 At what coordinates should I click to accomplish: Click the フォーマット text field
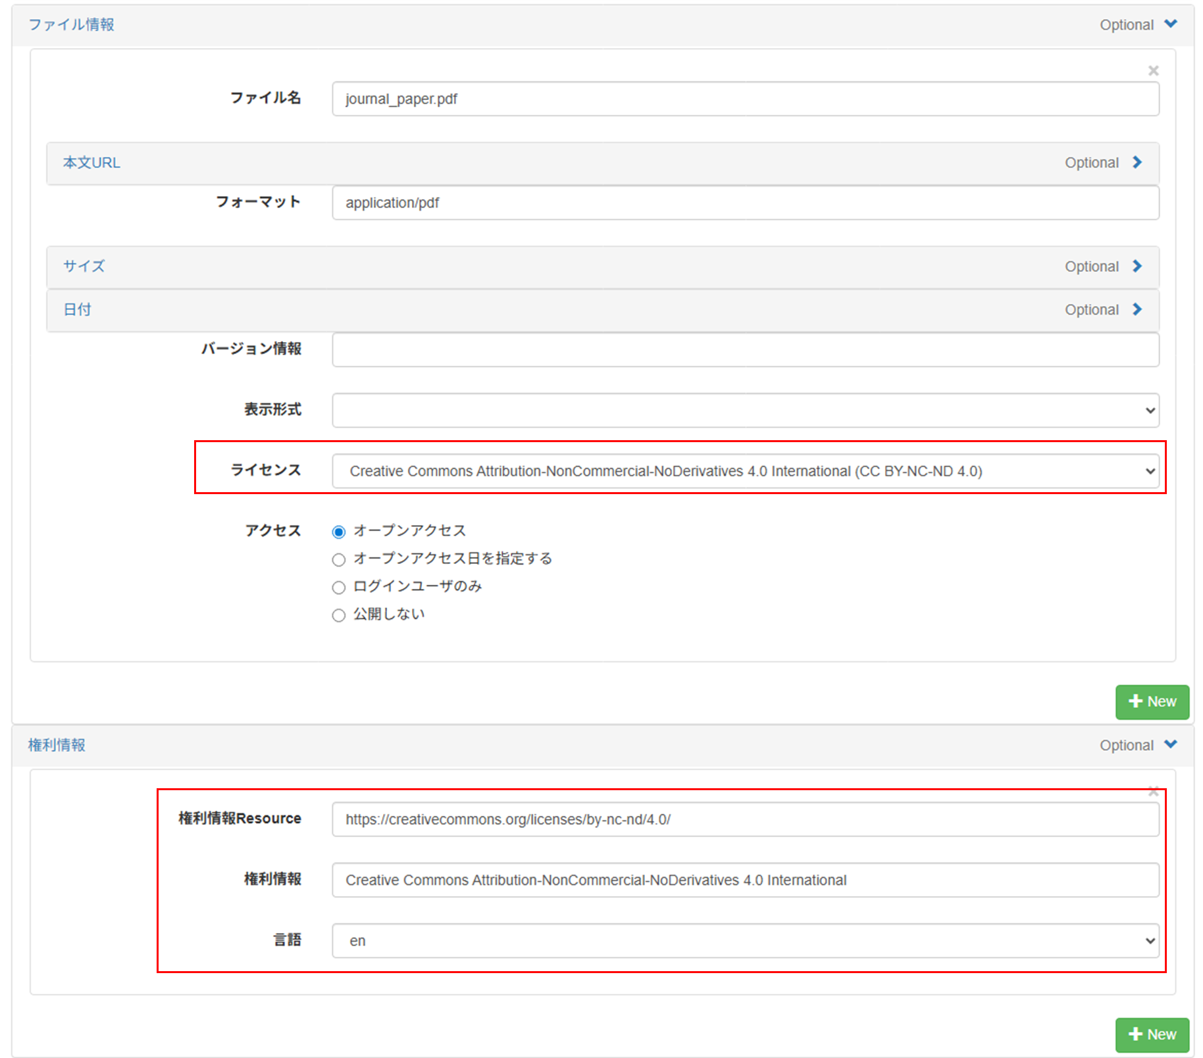pyautogui.click(x=745, y=203)
